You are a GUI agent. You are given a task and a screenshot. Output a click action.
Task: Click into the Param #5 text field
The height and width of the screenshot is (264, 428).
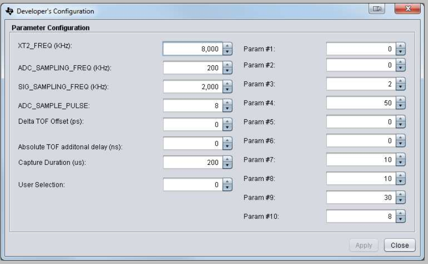pos(360,122)
